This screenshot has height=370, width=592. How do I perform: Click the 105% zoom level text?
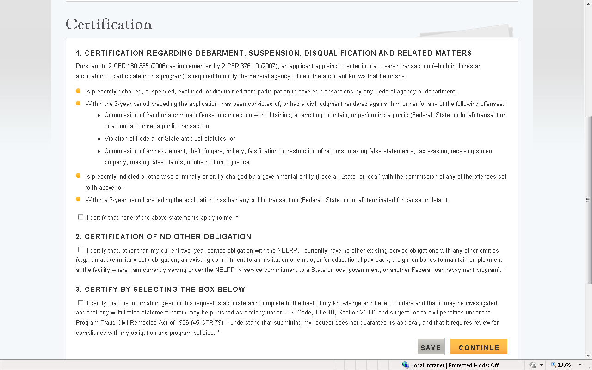[564, 365]
